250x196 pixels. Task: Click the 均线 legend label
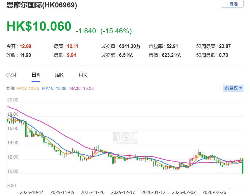[10, 88]
